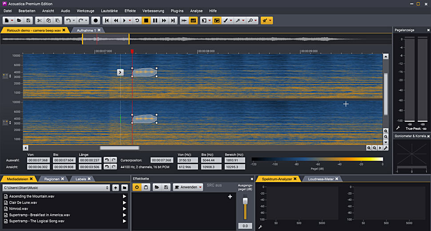Select the brush retouch tool

point(226,20)
